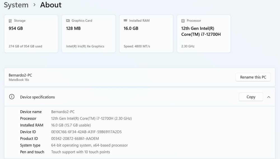The height and width of the screenshot is (159, 280).
Task: Click the Processor chip icon
Action: tap(183, 21)
